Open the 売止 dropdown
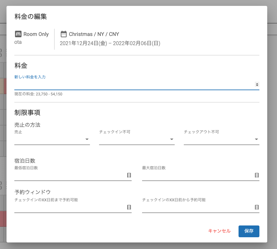 (x=52, y=140)
